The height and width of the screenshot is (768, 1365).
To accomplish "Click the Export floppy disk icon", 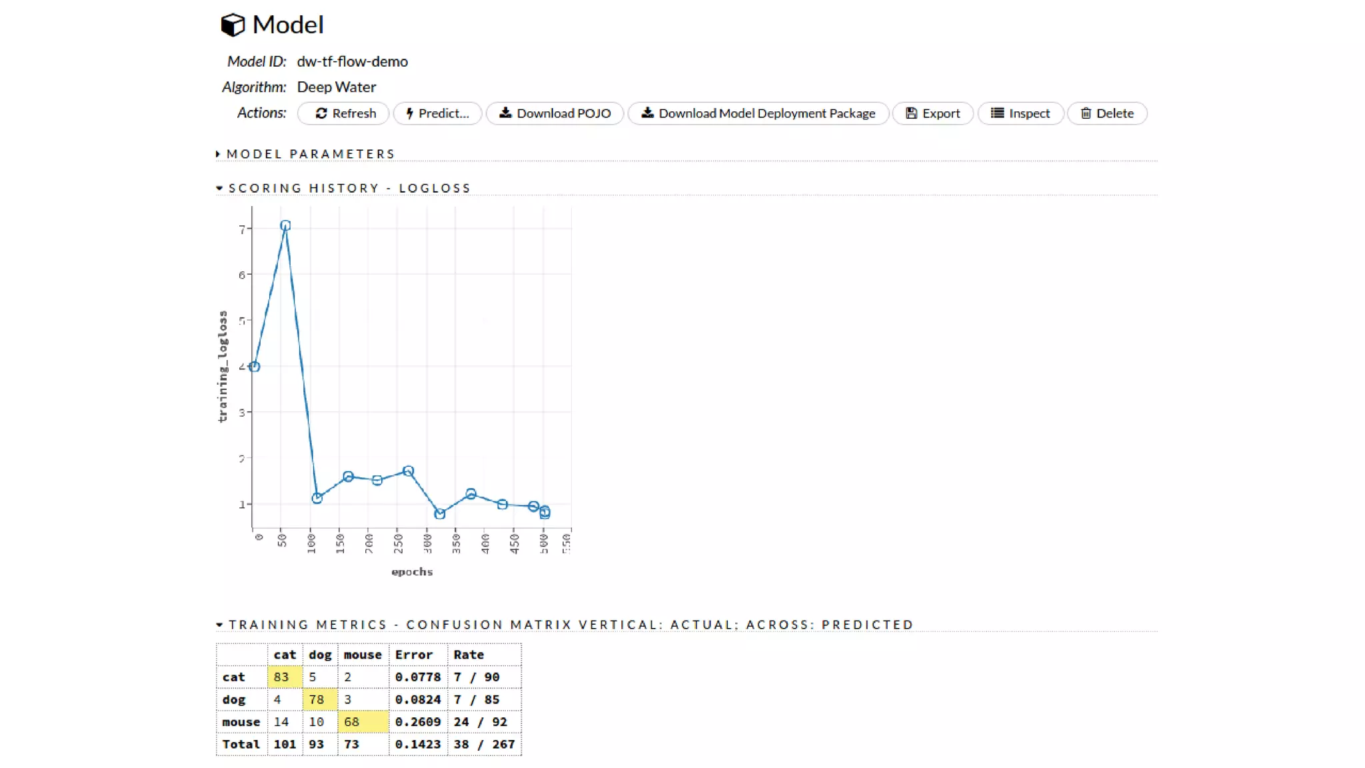I will coord(911,113).
